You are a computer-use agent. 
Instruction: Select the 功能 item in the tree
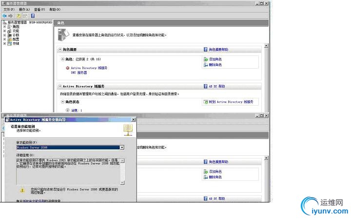[x=16, y=31]
